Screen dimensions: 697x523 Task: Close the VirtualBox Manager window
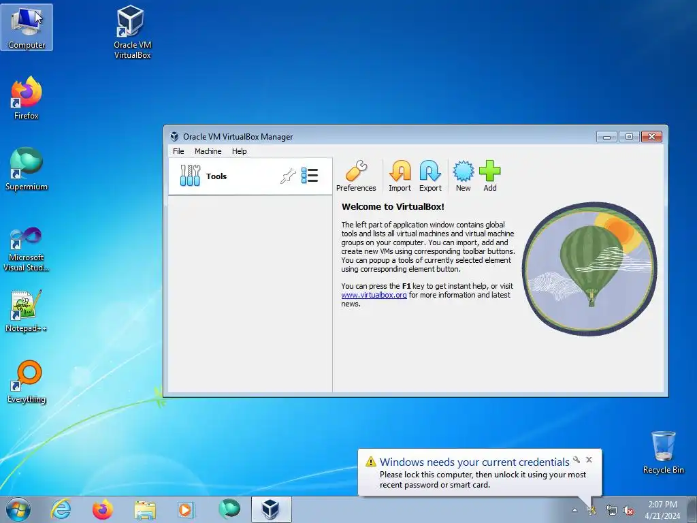pyautogui.click(x=651, y=136)
